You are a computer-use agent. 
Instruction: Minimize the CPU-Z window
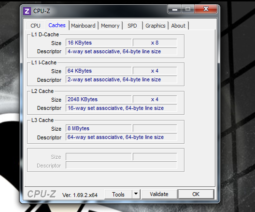pyautogui.click(x=175, y=9)
